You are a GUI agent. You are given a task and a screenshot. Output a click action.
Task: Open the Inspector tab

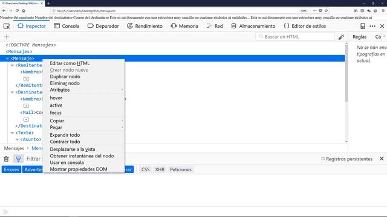pos(32,26)
